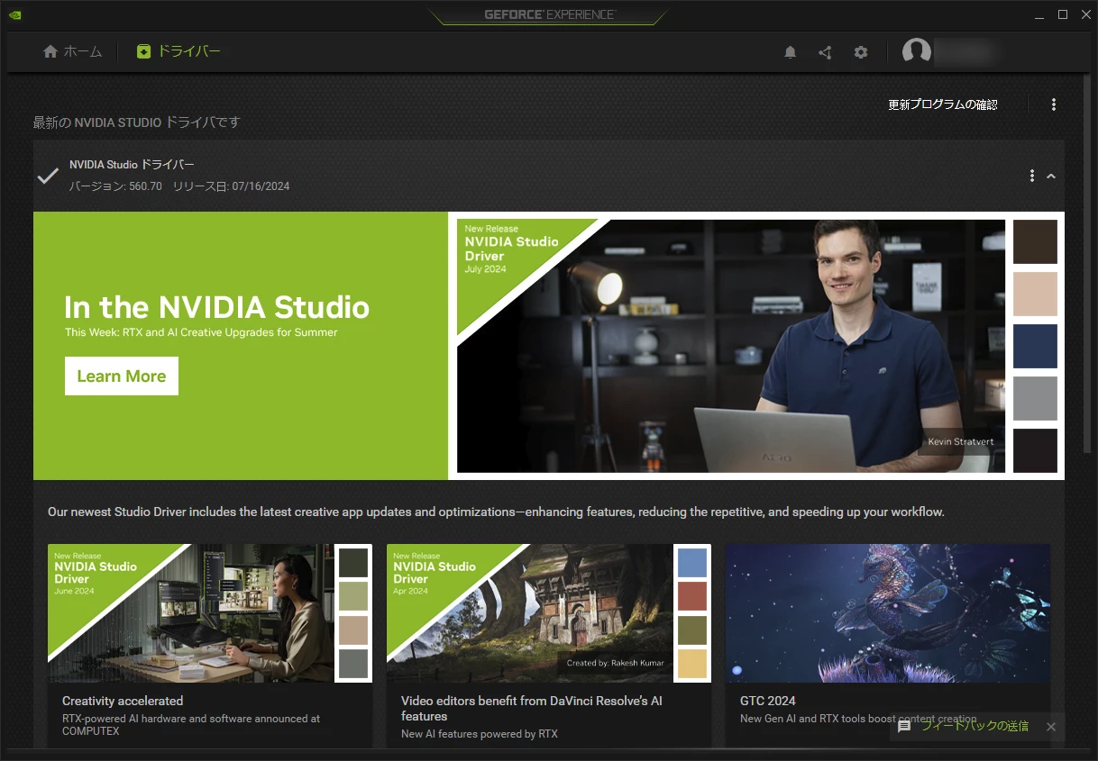Click the dark olive swatch on June 2024 card
This screenshot has width=1098, height=761.
tap(353, 563)
